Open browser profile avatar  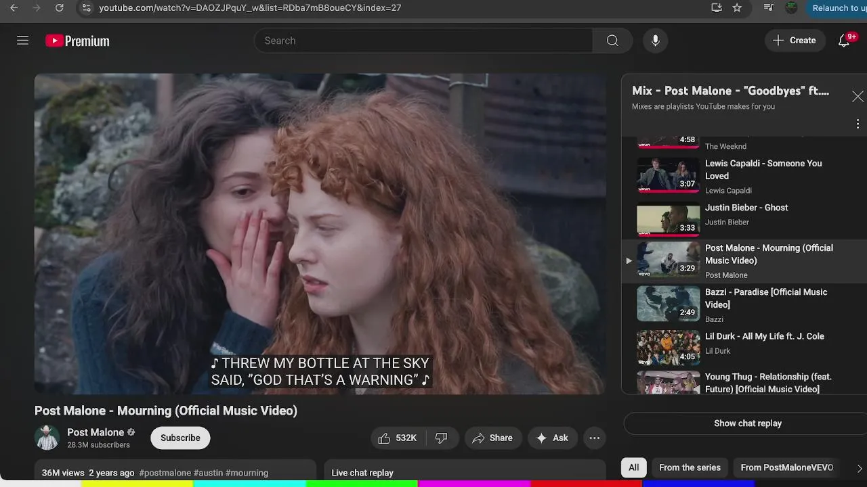[791, 8]
